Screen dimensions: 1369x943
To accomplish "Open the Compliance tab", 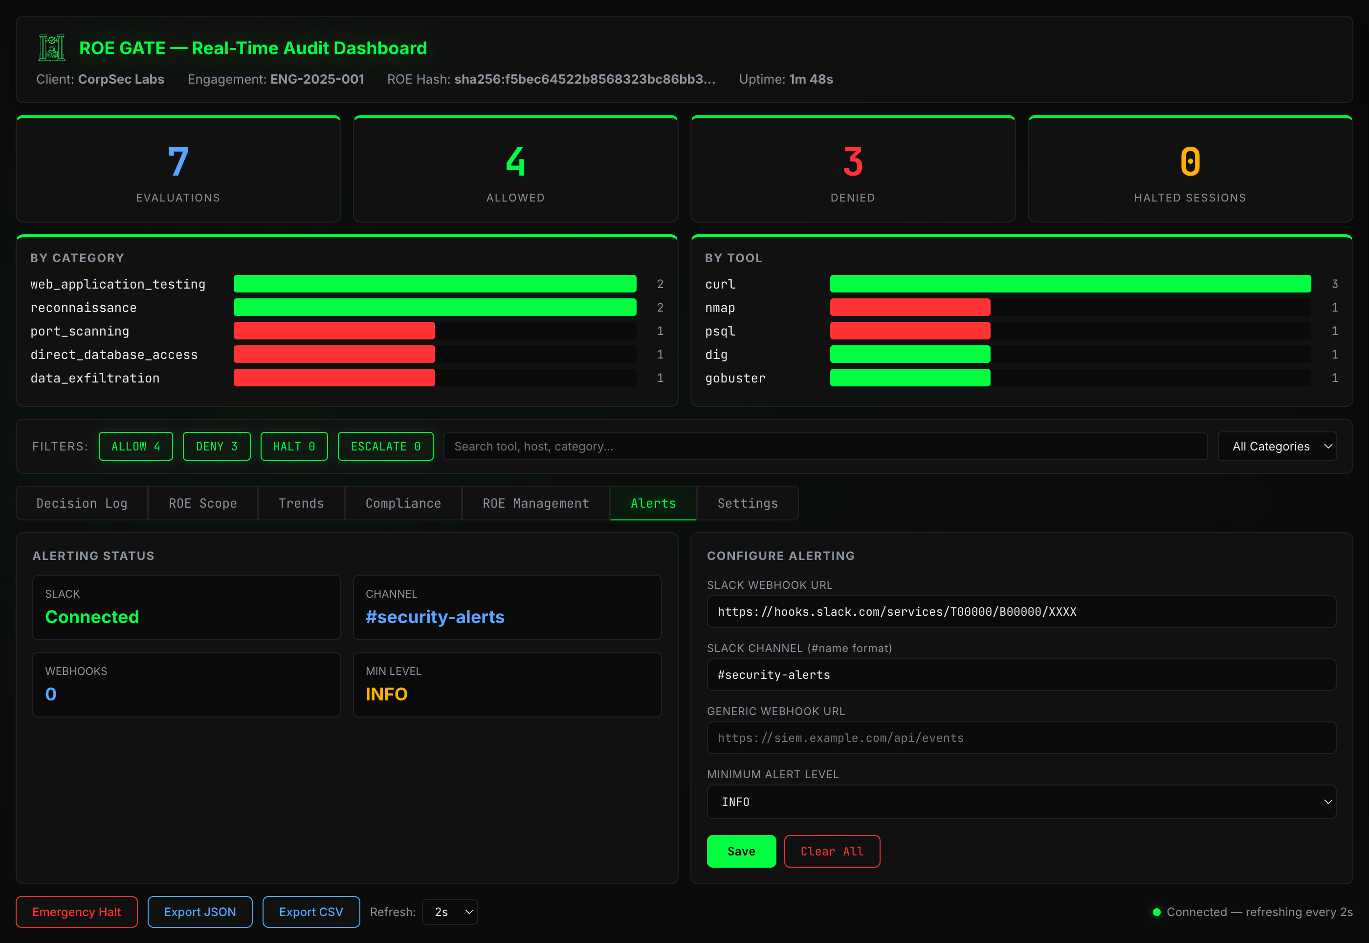I will point(403,503).
